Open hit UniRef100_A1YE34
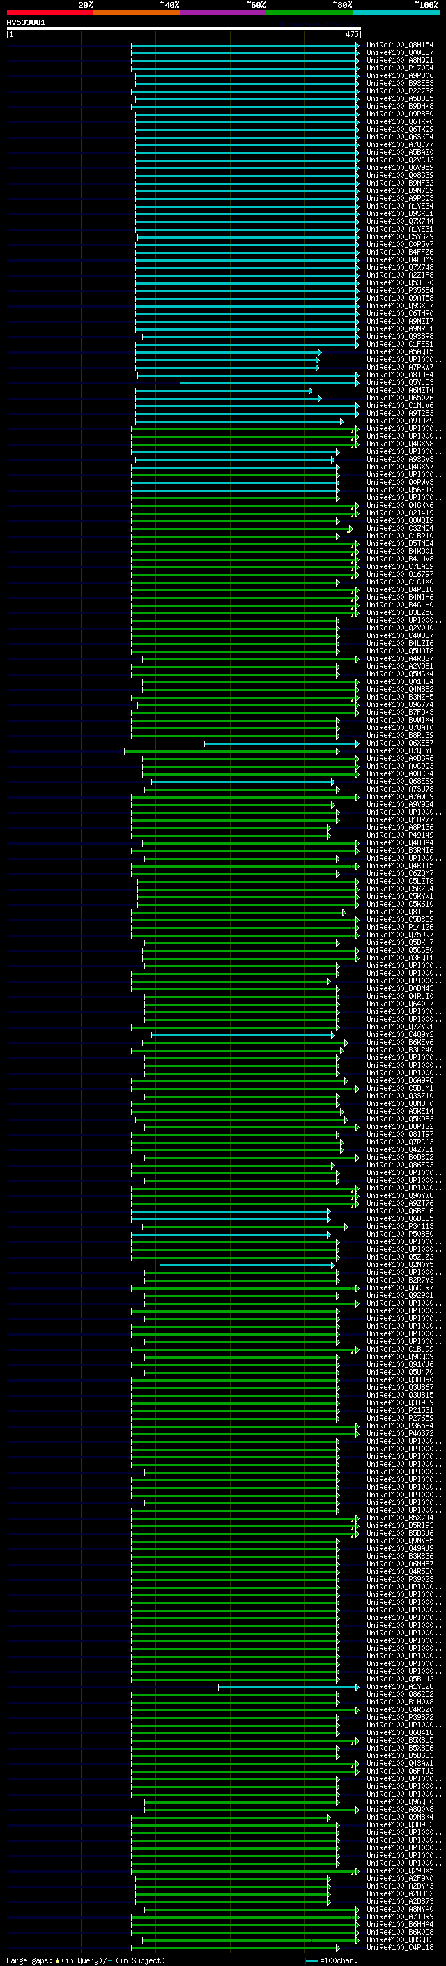 (400, 206)
